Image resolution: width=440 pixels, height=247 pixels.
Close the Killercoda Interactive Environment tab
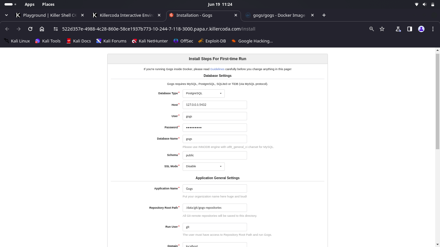[x=159, y=15]
